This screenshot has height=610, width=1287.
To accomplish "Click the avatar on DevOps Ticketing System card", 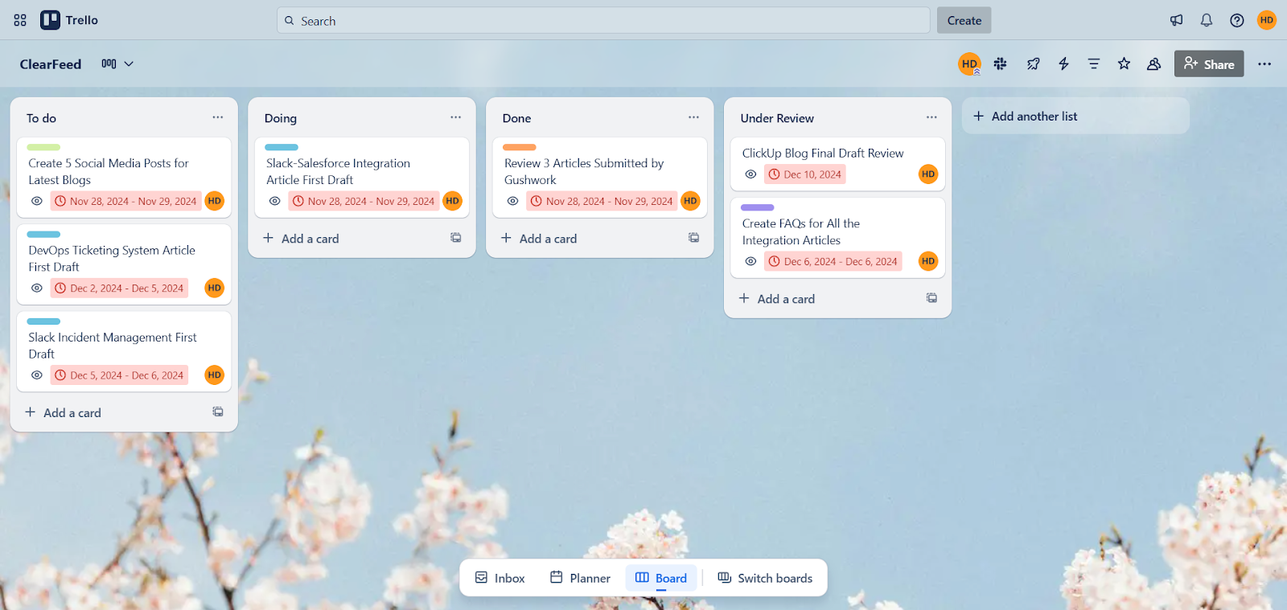I will [x=214, y=288].
